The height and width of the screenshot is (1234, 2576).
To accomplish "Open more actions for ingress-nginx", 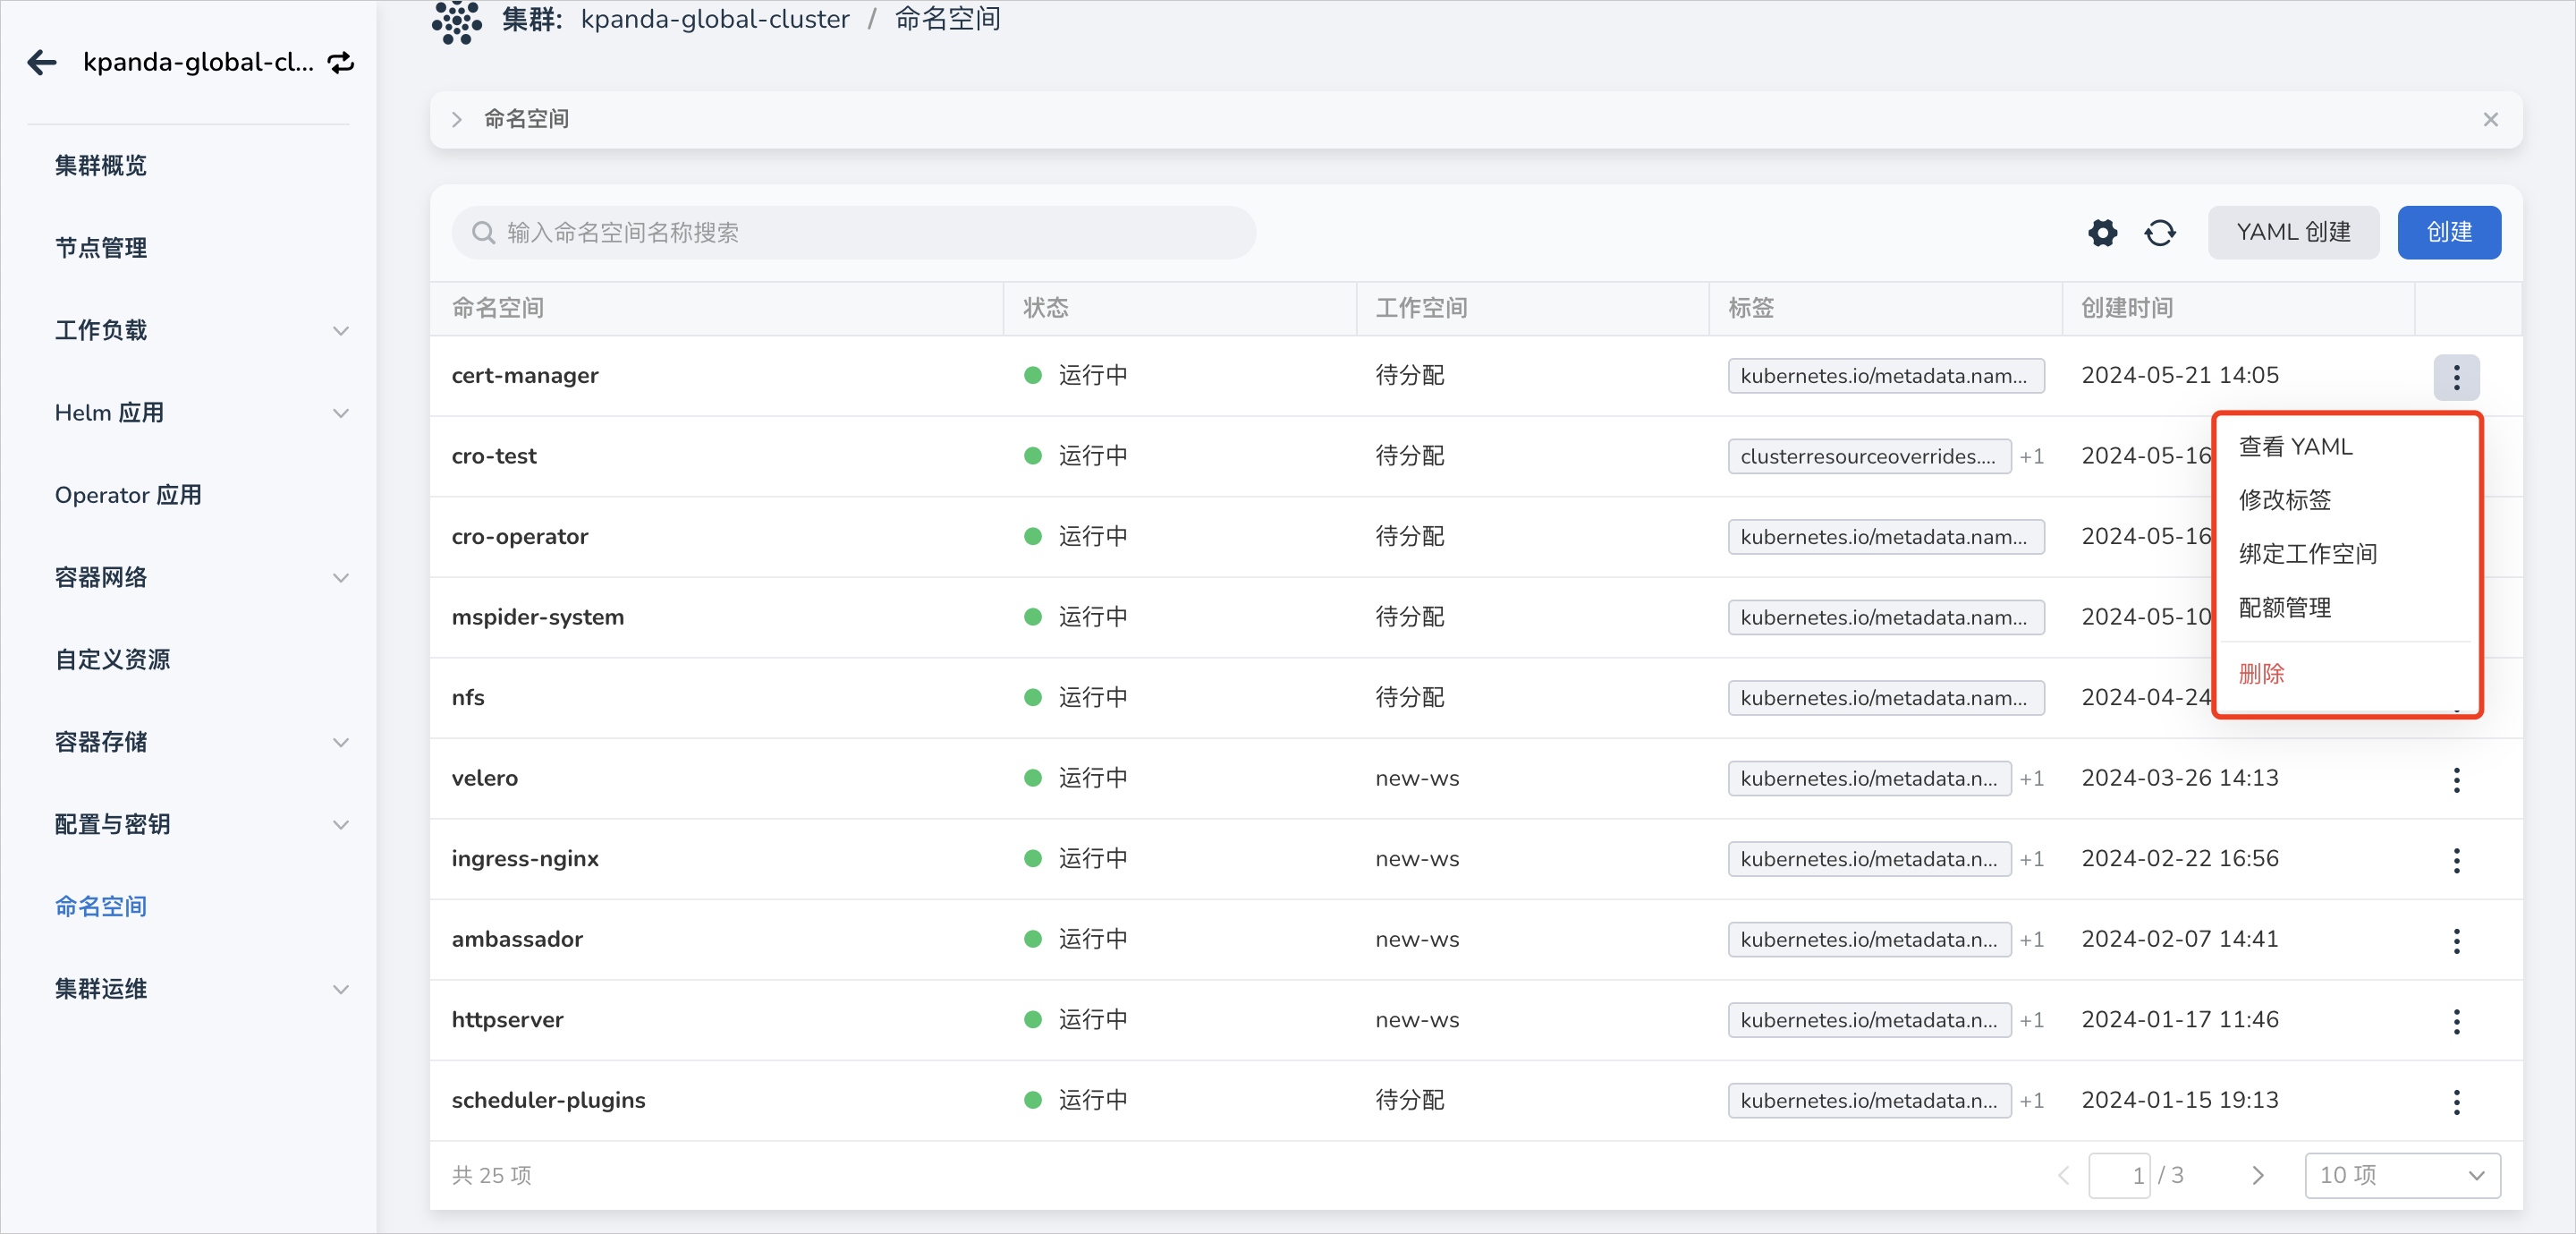I will (2456, 861).
